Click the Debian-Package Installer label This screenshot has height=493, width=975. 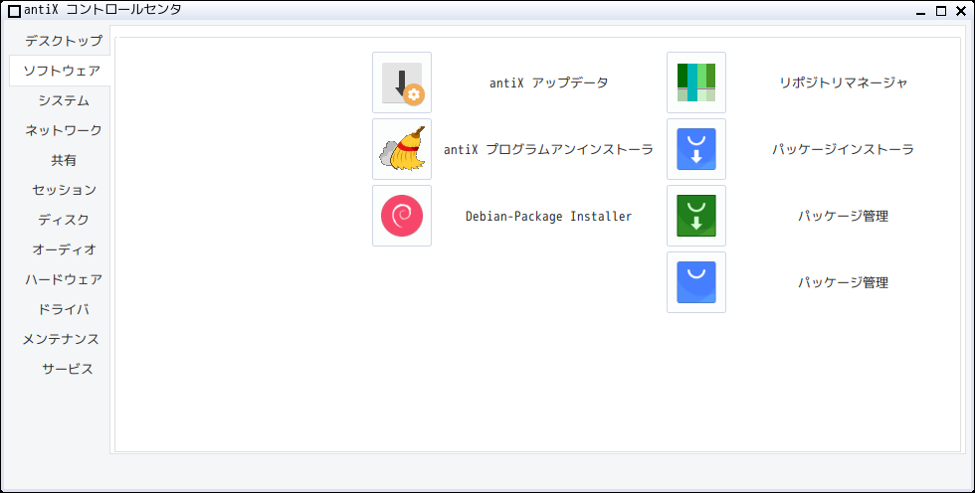coord(548,216)
